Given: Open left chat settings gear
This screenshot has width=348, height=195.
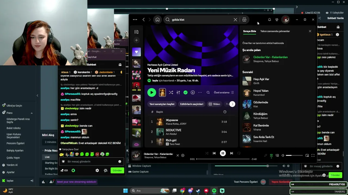Looking at the screenshot, I should coord(97,170).
